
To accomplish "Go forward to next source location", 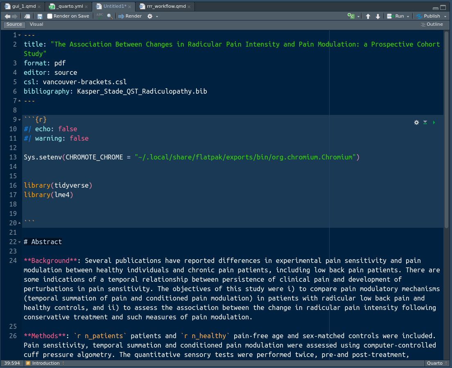I will pos(14,16).
